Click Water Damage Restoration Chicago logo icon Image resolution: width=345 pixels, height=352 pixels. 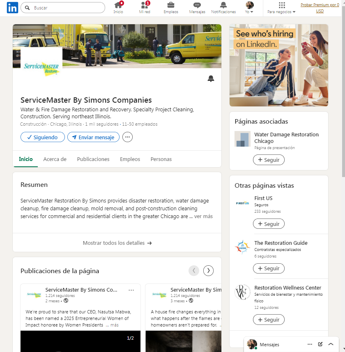tap(242, 139)
